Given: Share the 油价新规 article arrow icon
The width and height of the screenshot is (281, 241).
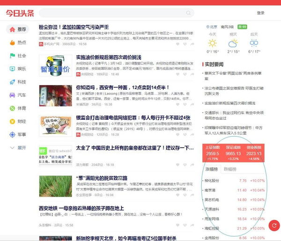Looking at the screenshot, I should point(192,74).
